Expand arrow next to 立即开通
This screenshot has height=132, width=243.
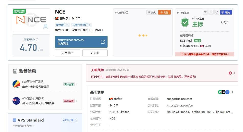pyautogui.click(x=76, y=120)
